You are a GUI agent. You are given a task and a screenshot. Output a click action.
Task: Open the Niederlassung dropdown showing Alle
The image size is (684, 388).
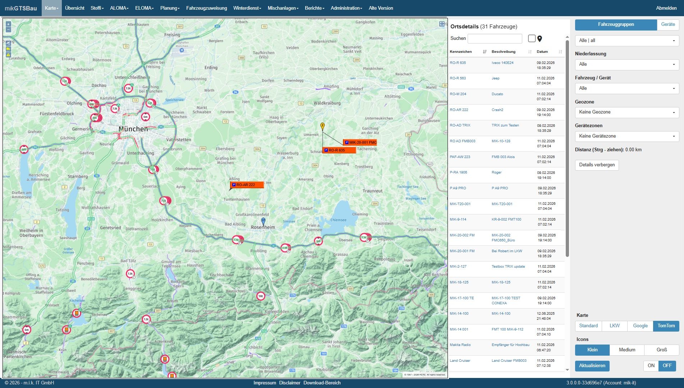tap(627, 64)
